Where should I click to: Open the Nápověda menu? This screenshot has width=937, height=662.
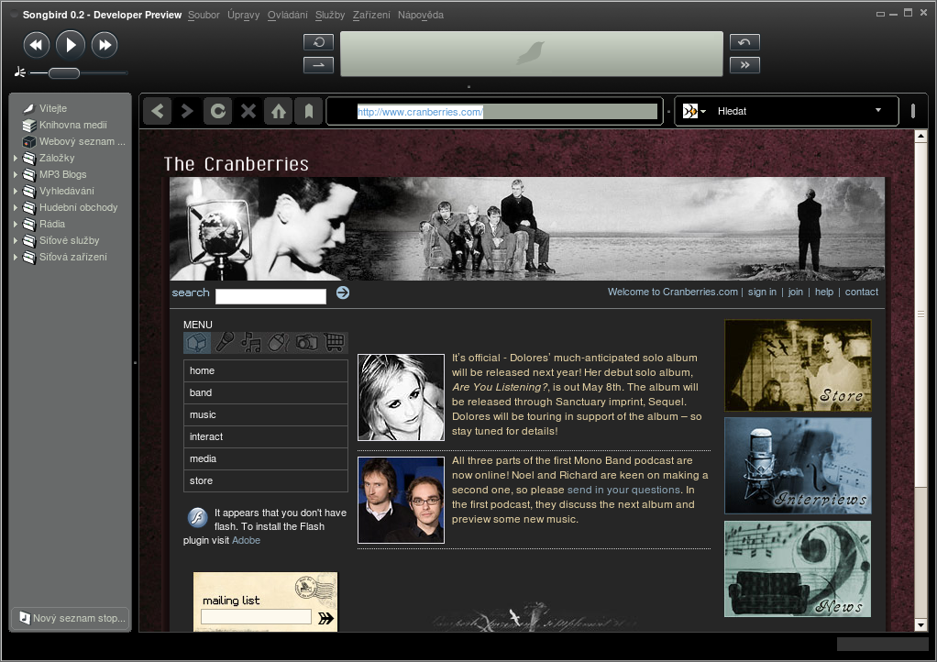pos(421,15)
